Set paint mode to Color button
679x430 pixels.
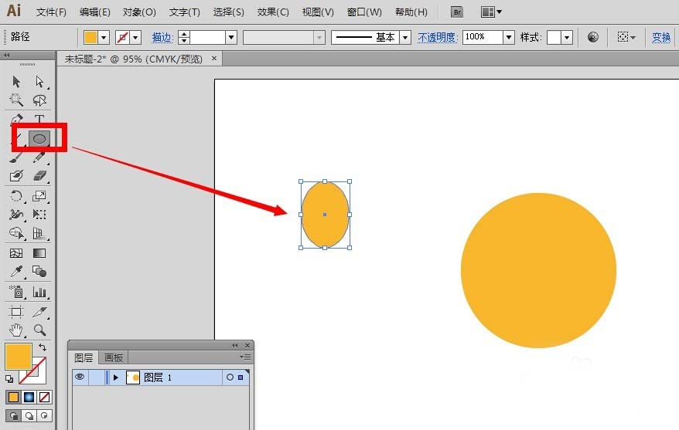13,397
